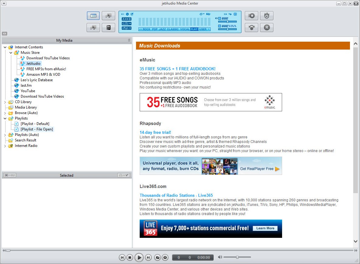Select the USER equalizer preset
Viewport: 360px width, 264px height.
click(x=203, y=30)
